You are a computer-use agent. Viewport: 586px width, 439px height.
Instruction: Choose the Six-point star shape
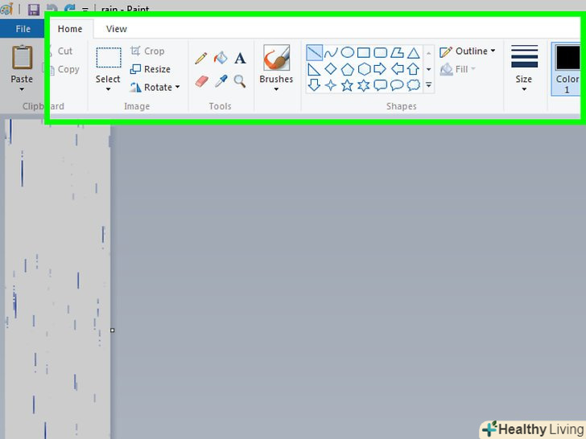(364, 85)
